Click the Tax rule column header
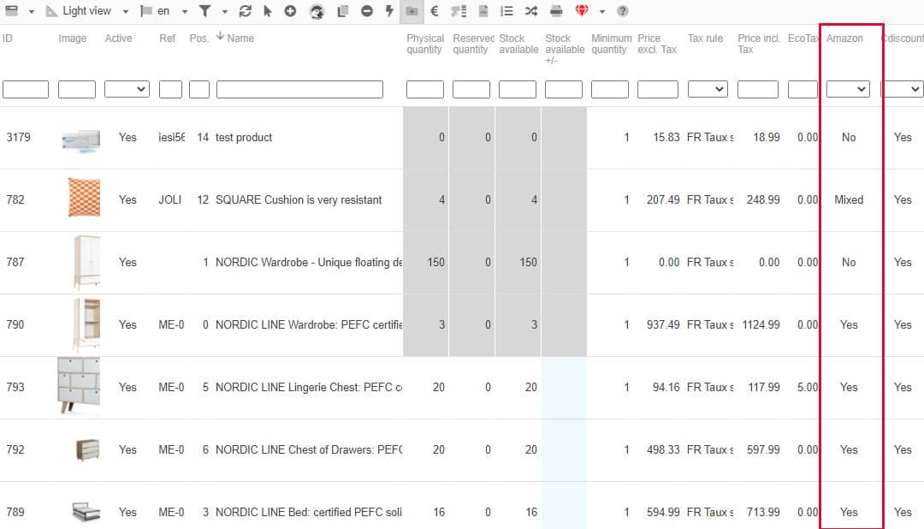Viewport: 924px width, 529px height. pyautogui.click(x=705, y=39)
